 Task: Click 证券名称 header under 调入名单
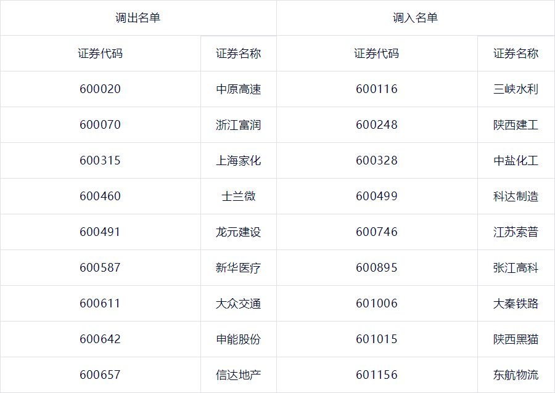point(516,54)
